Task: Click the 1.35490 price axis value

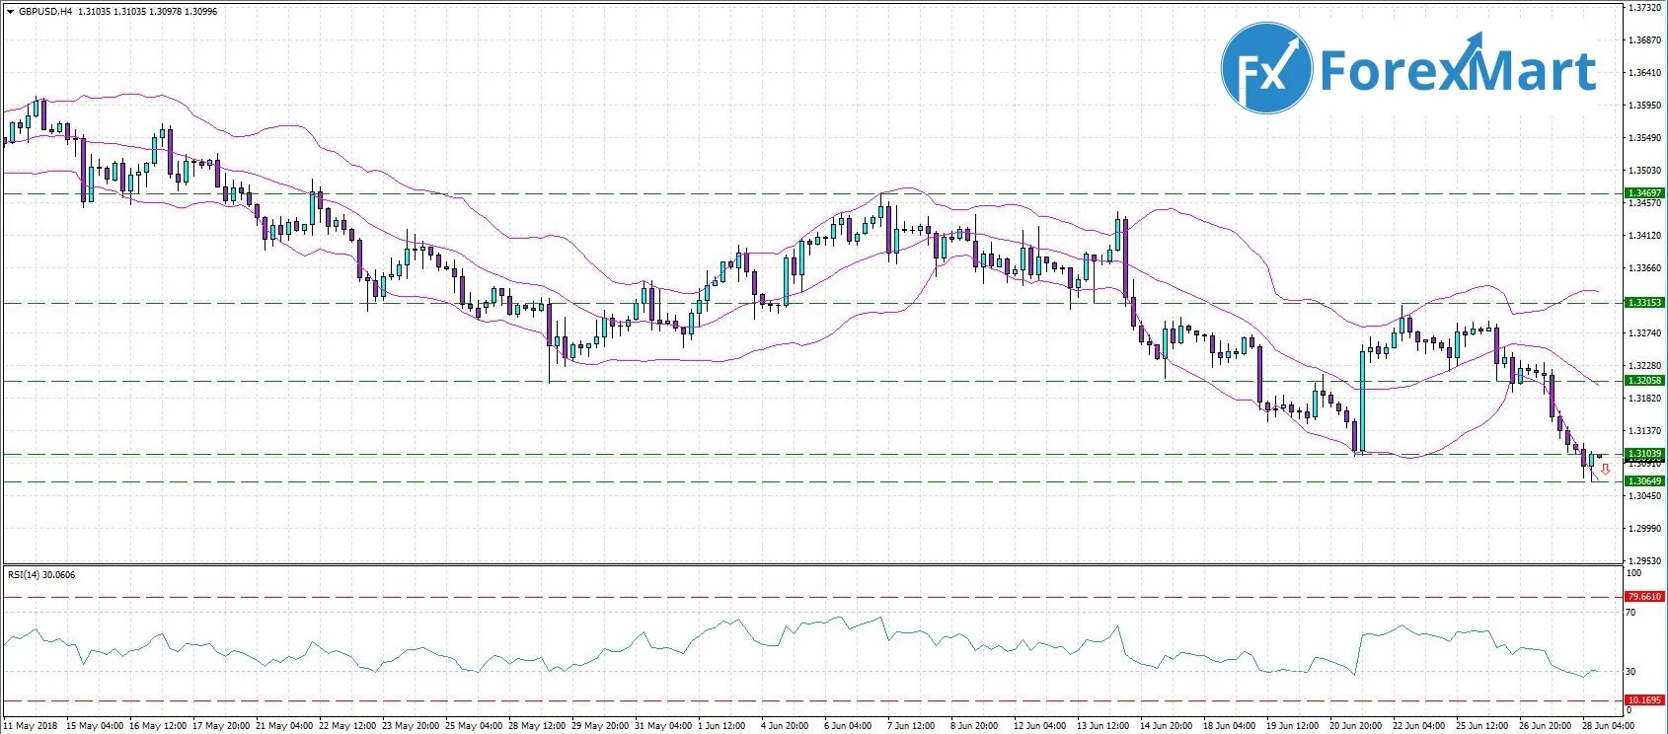Action: tap(1643, 138)
